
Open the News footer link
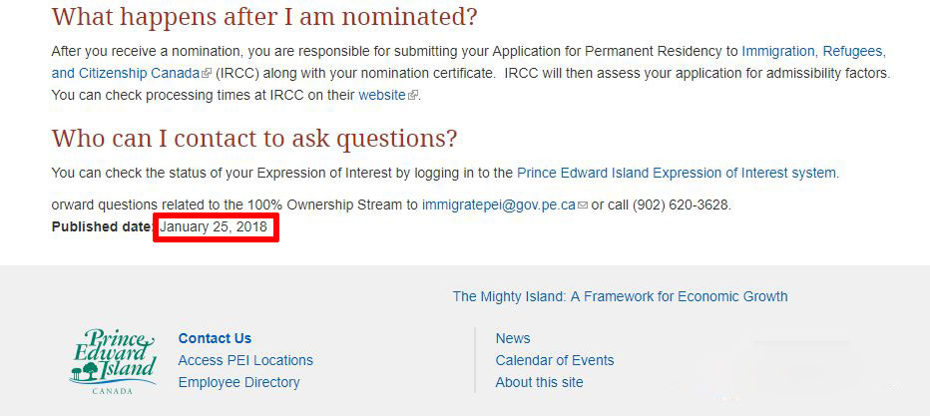coord(513,338)
